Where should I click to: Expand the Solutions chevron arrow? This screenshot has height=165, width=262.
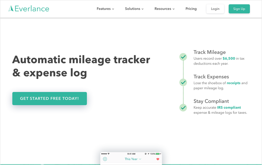point(142,9)
